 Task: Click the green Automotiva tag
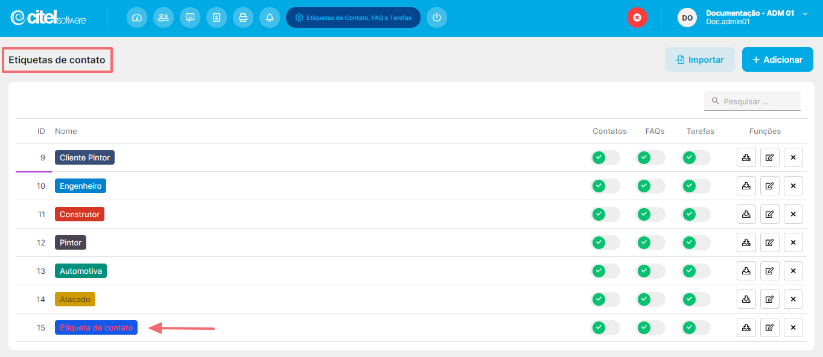coord(81,271)
